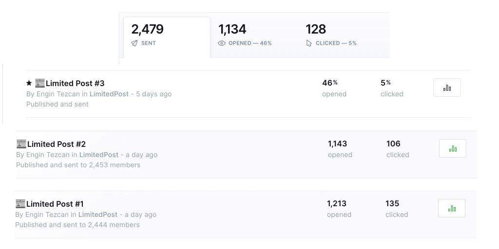The width and height of the screenshot is (499, 249).
Task: Click the paper plane Sent icon
Action: [134, 43]
